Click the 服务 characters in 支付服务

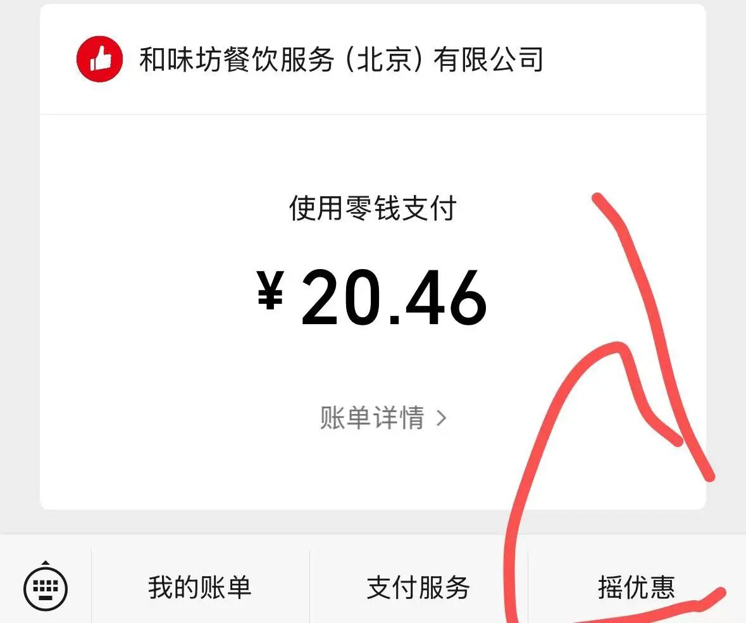coord(444,588)
